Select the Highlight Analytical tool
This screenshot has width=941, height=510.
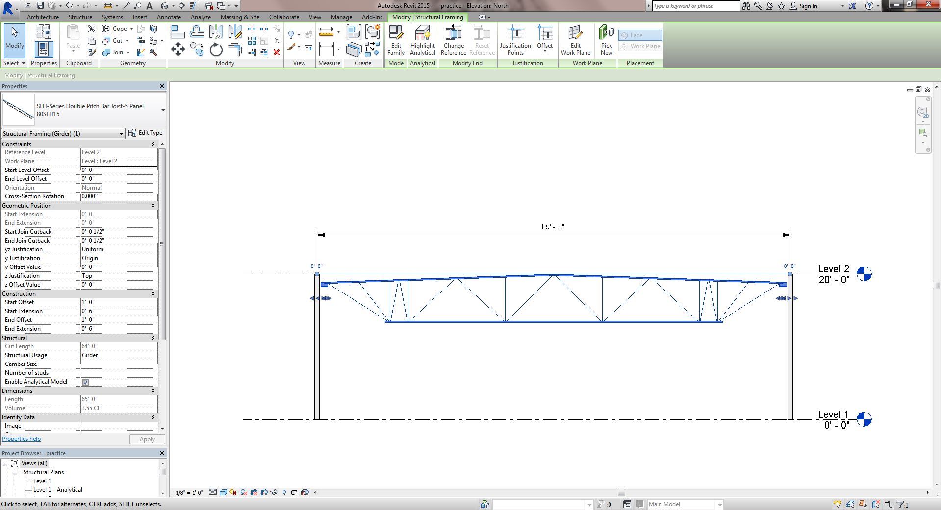(422, 40)
